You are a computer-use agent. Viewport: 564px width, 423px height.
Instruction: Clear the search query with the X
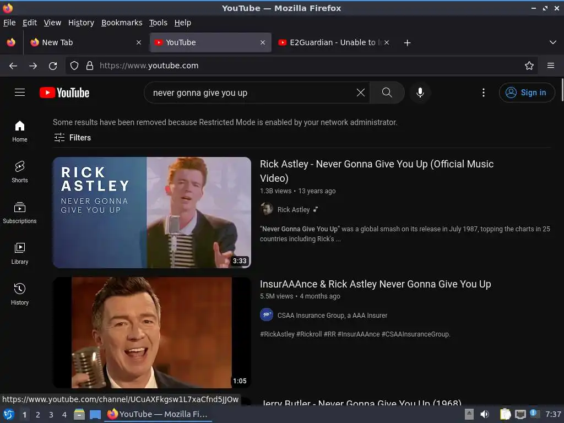coord(361,93)
